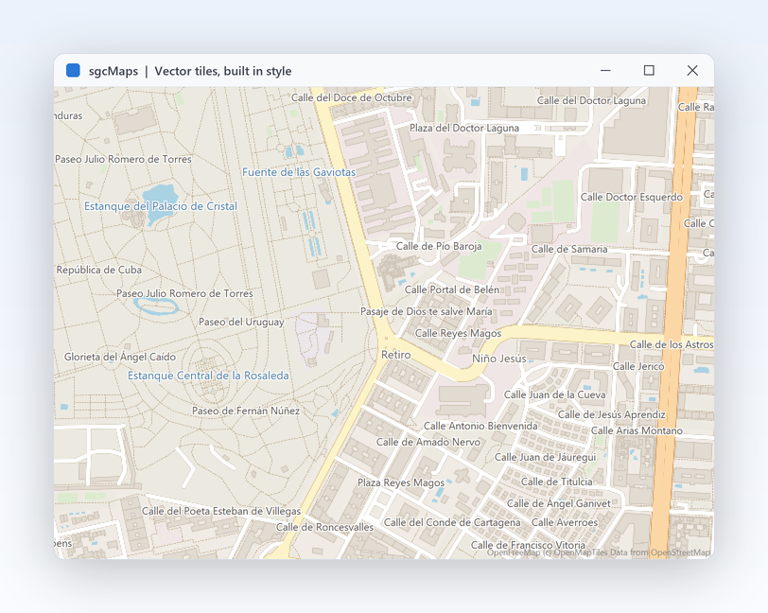Image resolution: width=768 pixels, height=613 pixels.
Task: Click the Calle de Pío Baroja label
Action: [x=439, y=247]
